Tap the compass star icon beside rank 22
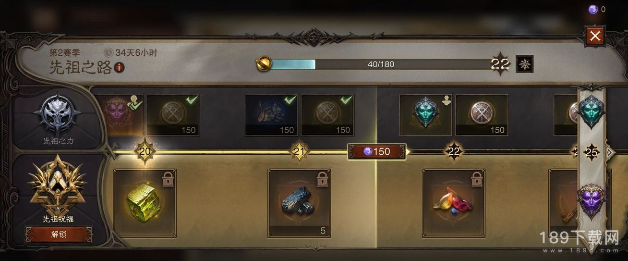The image size is (628, 261). pos(524,64)
